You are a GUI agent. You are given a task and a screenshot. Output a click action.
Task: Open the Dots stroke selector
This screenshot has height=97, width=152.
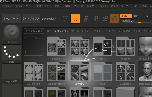coord(11,54)
